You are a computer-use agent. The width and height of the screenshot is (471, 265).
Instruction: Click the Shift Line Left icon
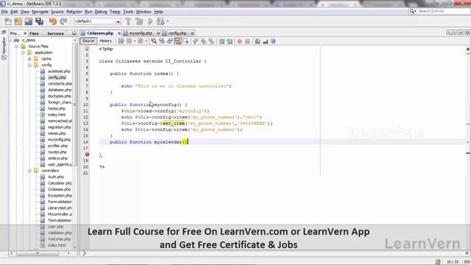[222, 41]
